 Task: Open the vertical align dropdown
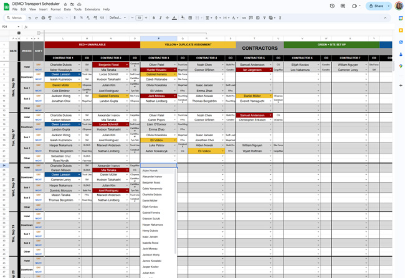217,18
